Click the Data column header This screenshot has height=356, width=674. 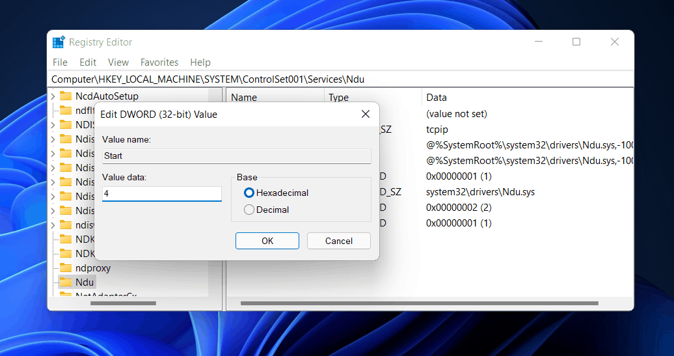pos(437,98)
